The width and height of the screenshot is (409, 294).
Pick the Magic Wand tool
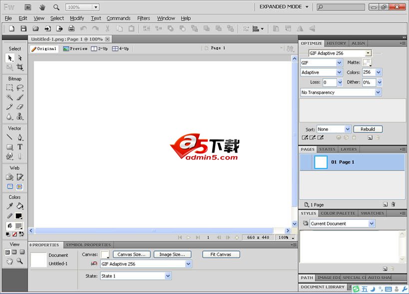(9, 97)
